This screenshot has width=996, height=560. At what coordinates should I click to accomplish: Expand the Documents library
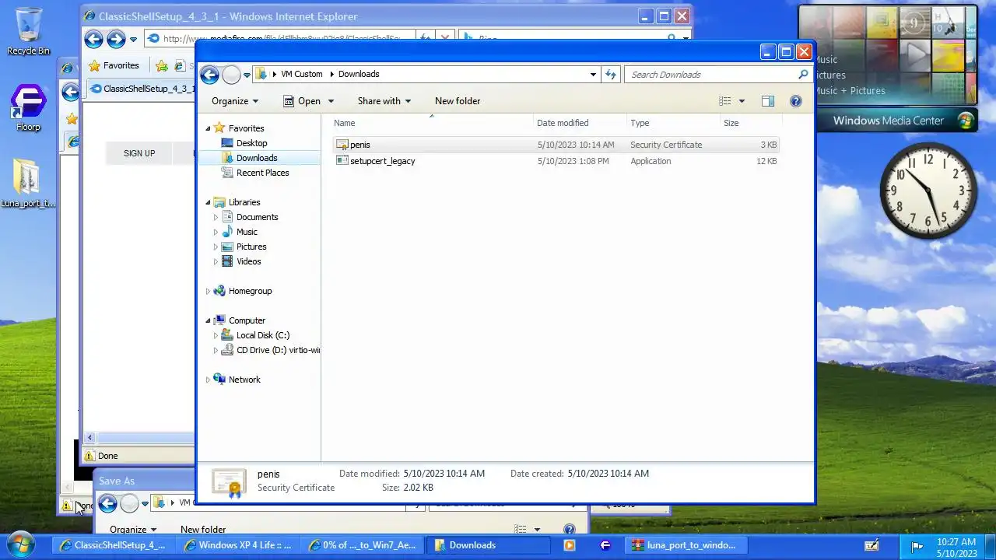216,217
